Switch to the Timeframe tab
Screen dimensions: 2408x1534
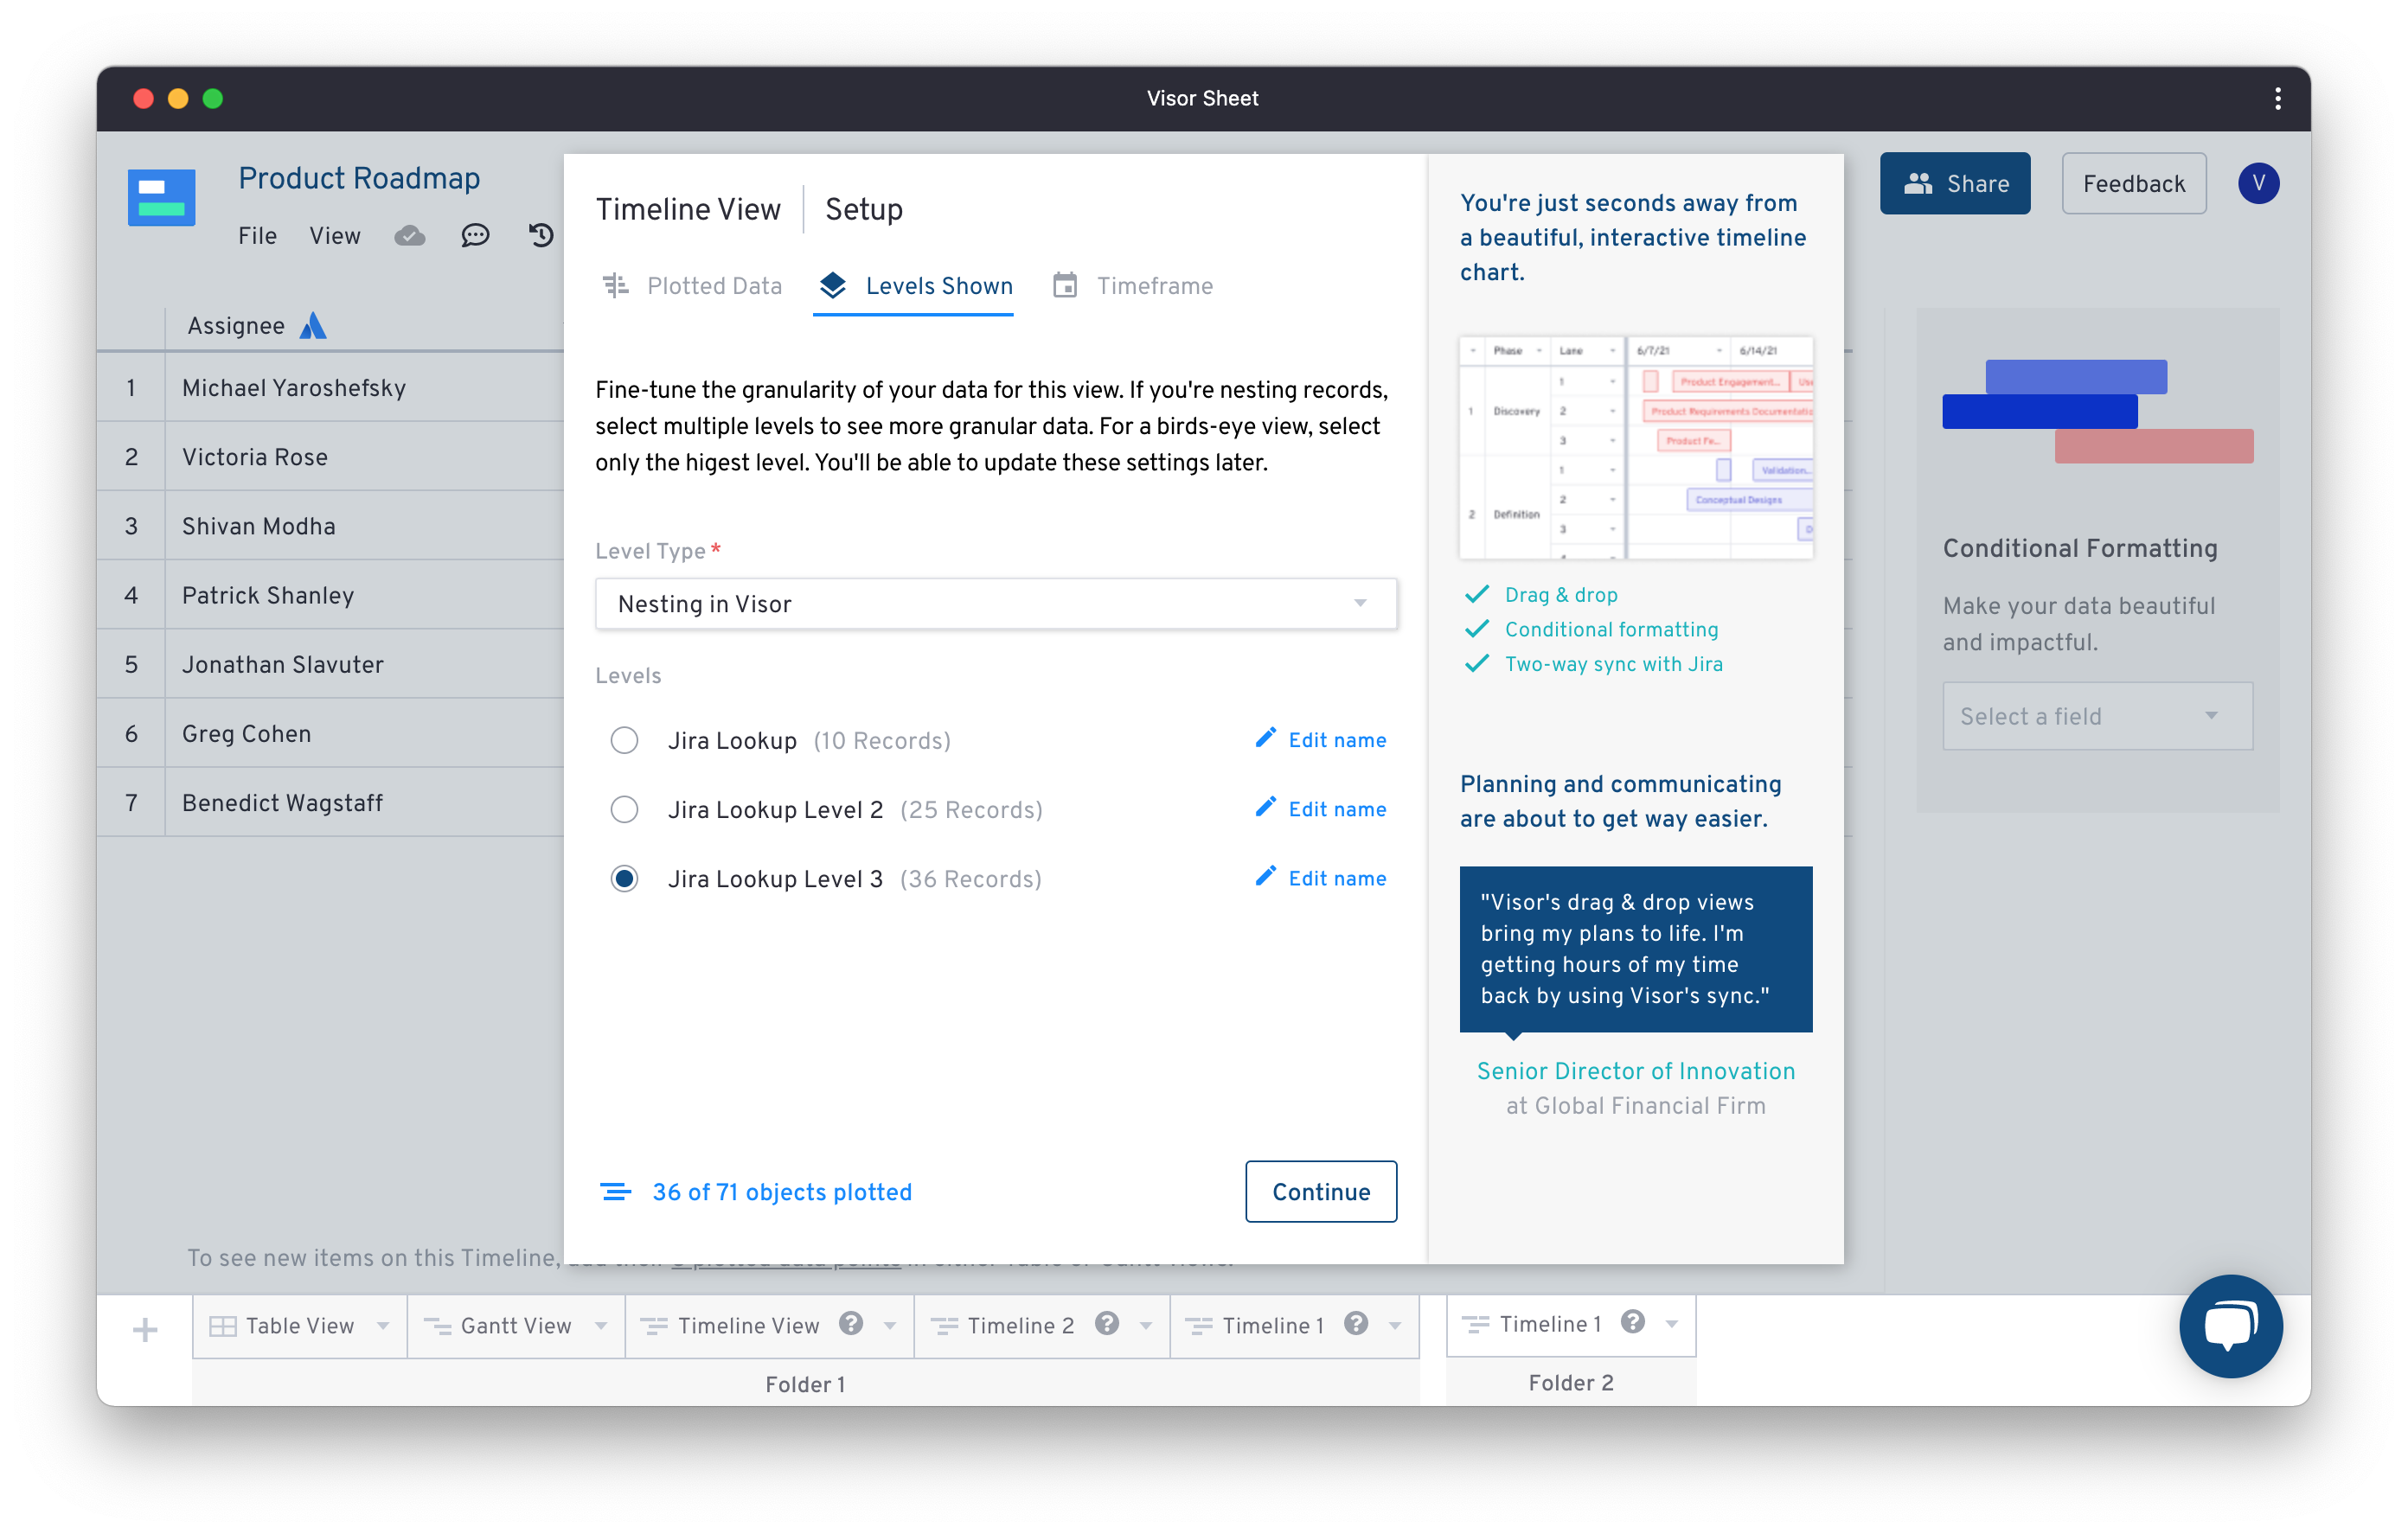click(1133, 286)
